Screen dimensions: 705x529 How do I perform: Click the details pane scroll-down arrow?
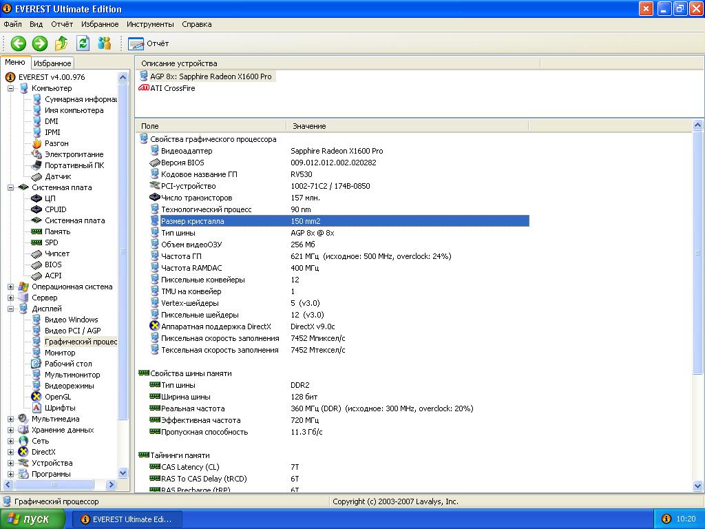point(698,486)
